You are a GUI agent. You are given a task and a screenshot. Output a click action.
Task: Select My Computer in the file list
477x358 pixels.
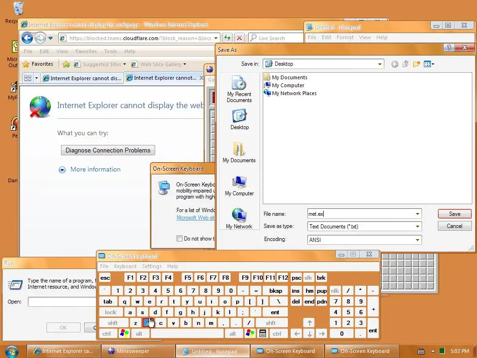[x=285, y=85]
